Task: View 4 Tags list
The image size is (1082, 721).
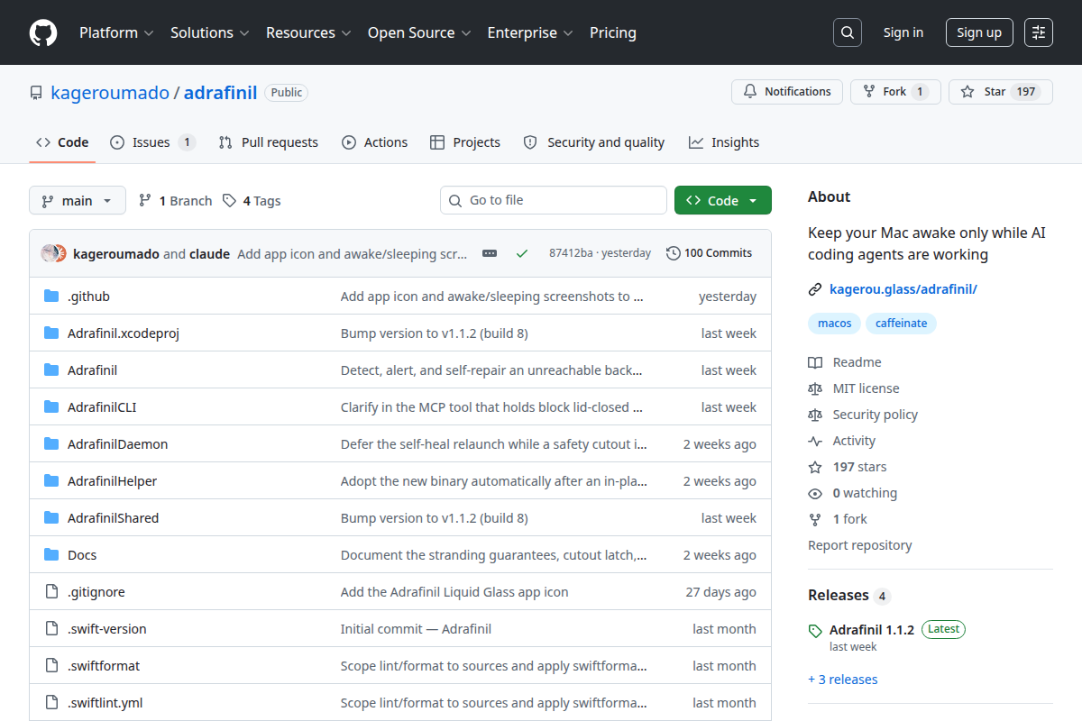Action: coord(252,200)
